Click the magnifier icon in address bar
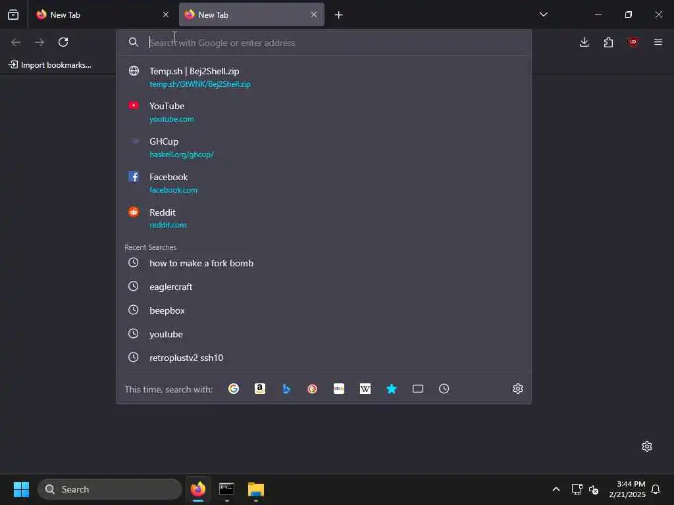Viewport: 674px width, 505px height. point(133,42)
